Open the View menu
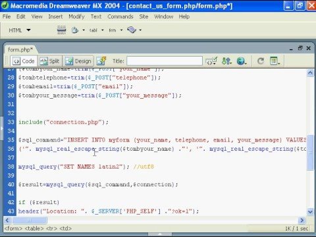Viewport: 316px width, 237px height. 37,16
